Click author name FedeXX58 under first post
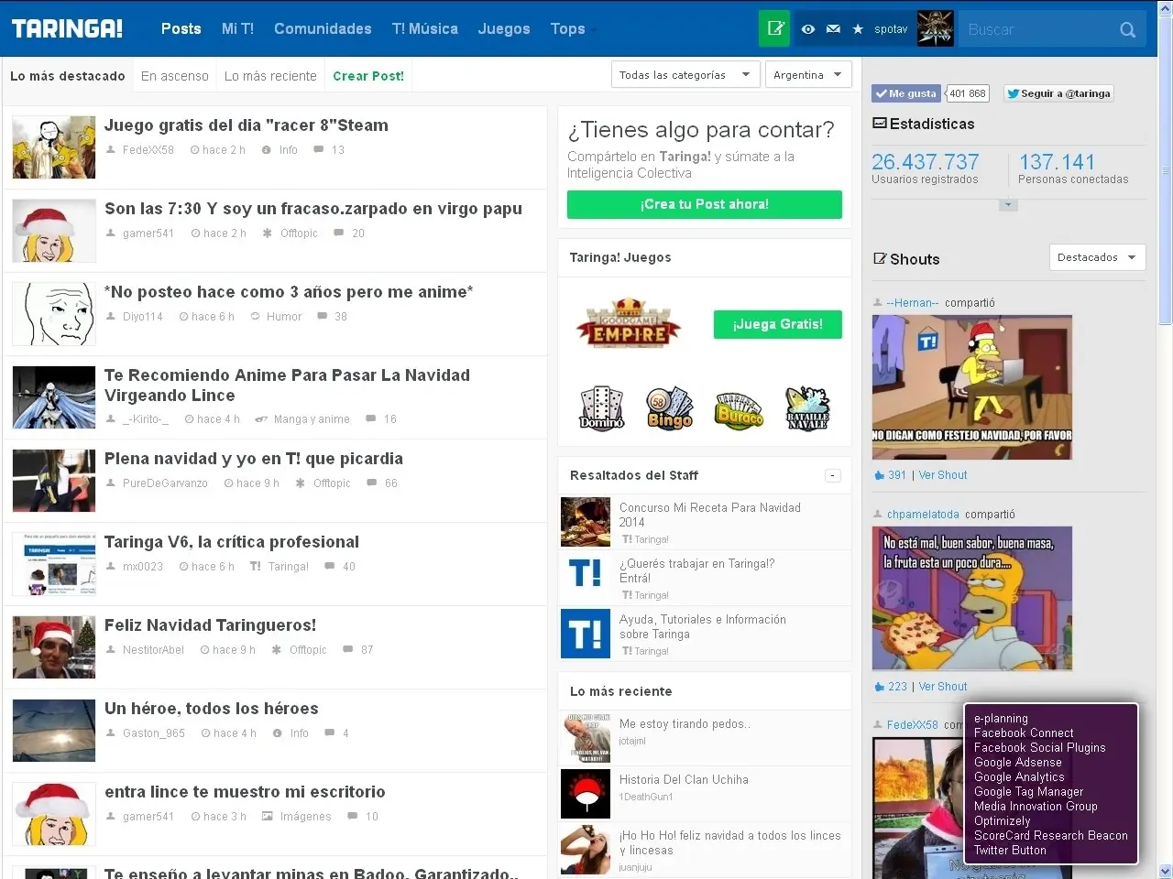Screen dimensions: 1173x879 148,150
